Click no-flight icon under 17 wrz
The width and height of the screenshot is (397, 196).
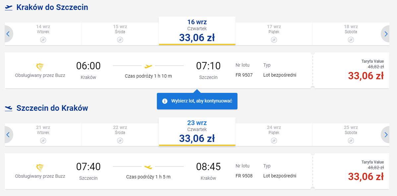pyautogui.click(x=274, y=40)
